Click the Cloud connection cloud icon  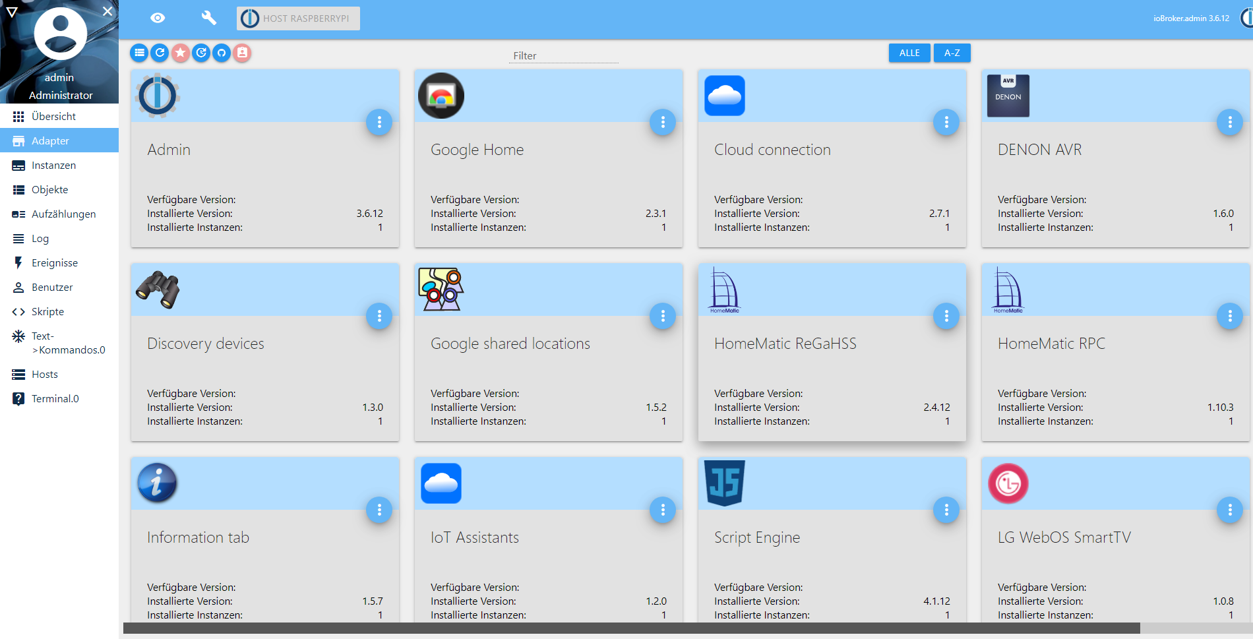tap(725, 96)
